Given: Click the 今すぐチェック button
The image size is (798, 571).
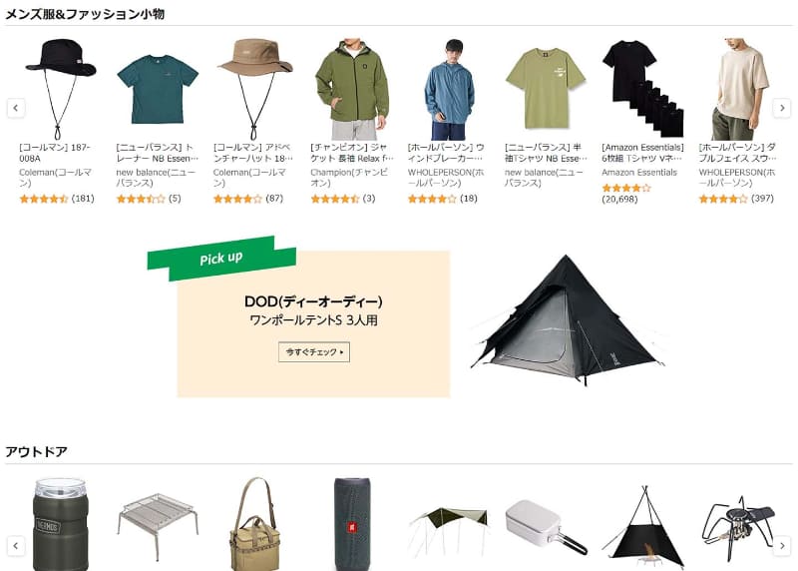Looking at the screenshot, I should point(314,352).
